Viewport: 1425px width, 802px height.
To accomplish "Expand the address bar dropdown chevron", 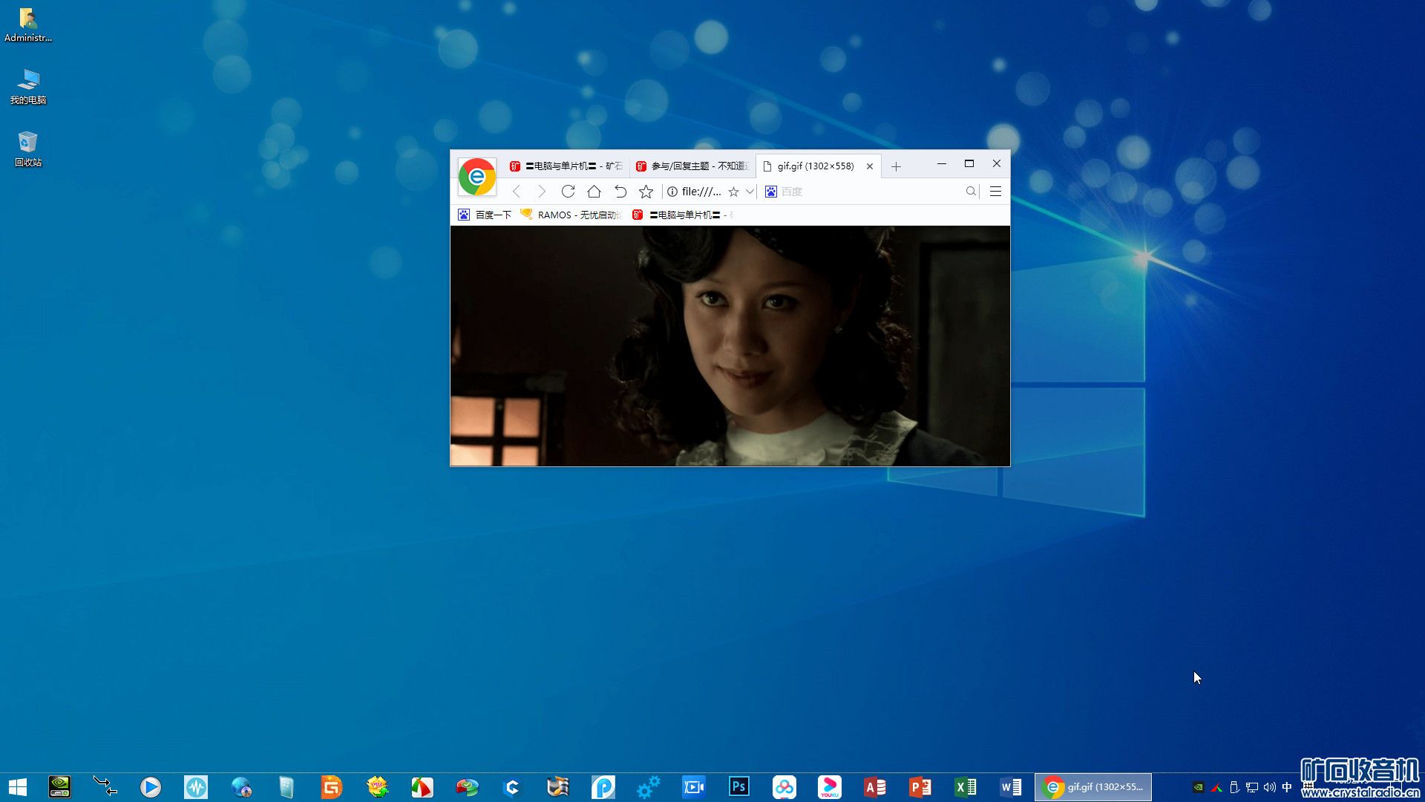I will pos(750,192).
